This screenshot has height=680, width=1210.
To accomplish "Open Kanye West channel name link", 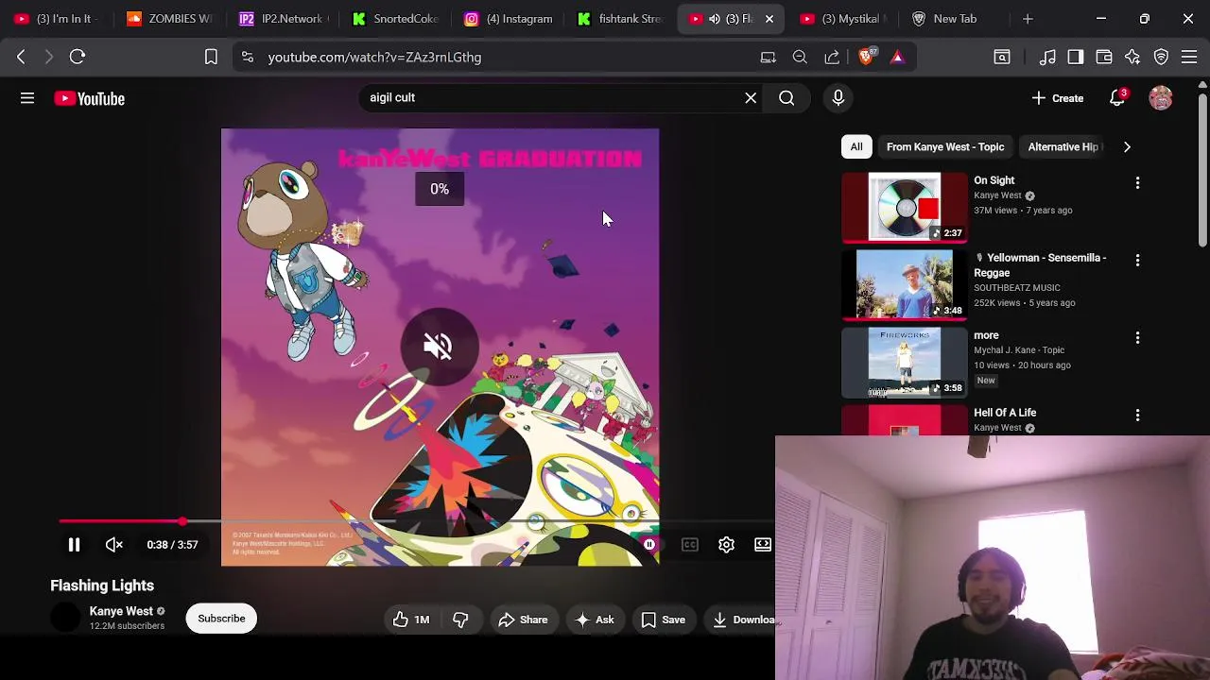I will [x=121, y=611].
